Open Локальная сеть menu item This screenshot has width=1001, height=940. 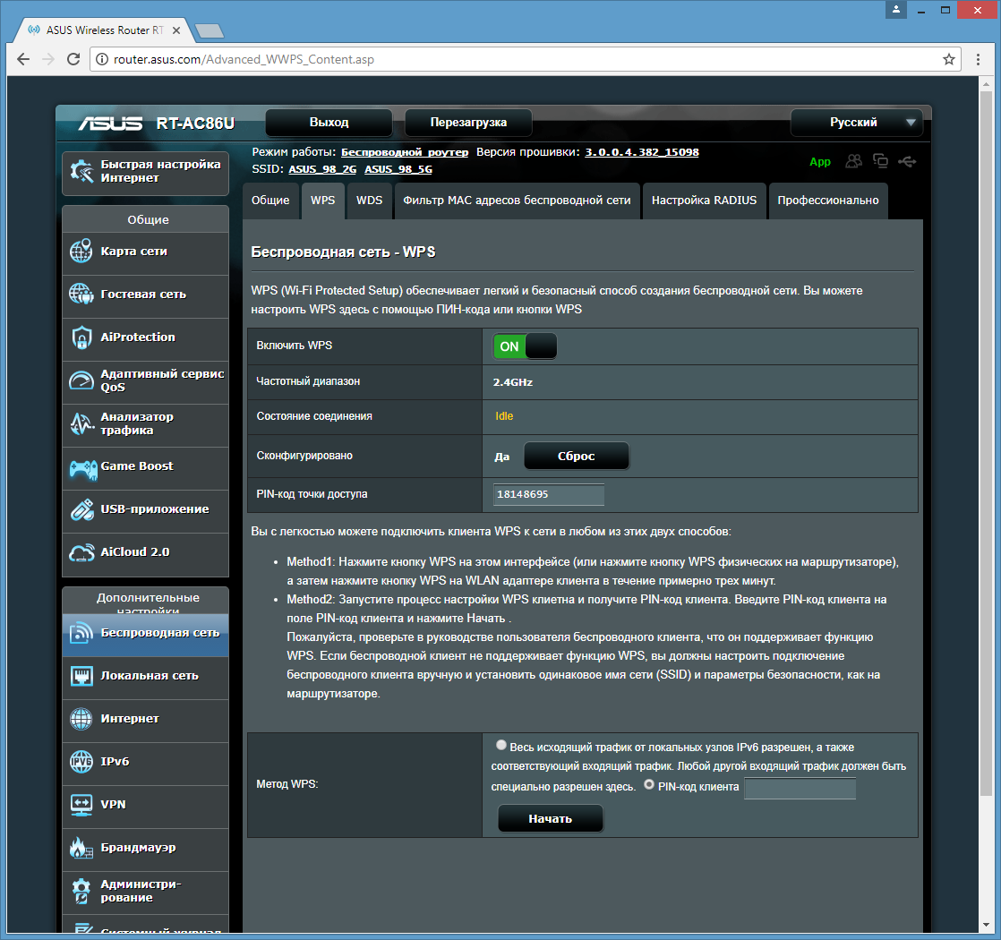[x=146, y=676]
